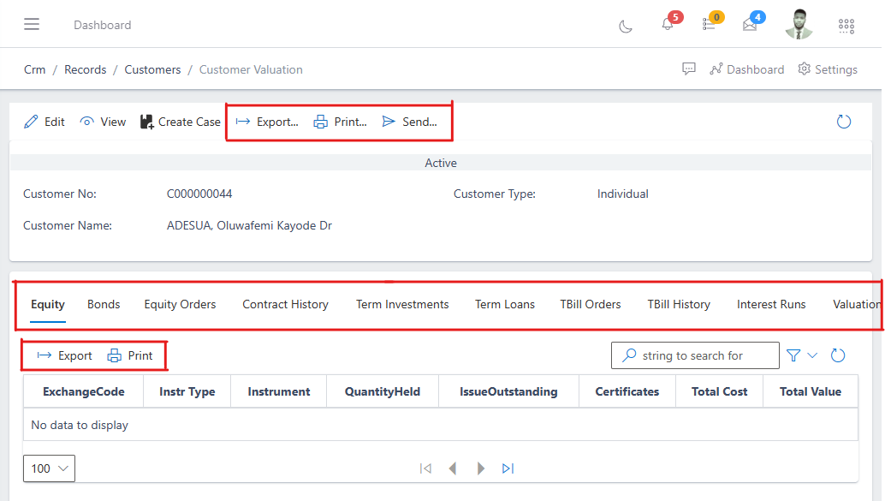Screen dimensions: 885x501
Task: Refresh the customer record with the circular arrow
Action: tap(844, 122)
